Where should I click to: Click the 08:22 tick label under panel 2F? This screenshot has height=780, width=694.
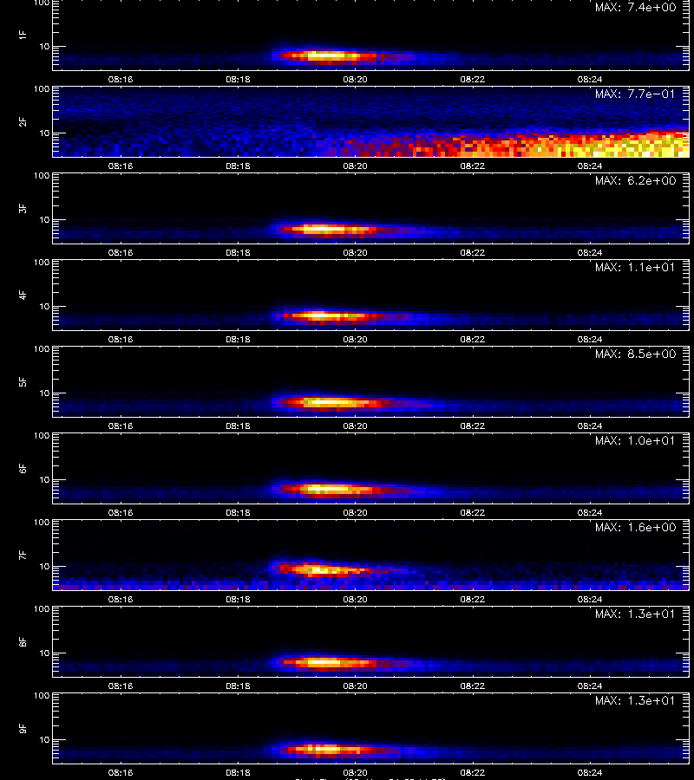pos(473,166)
